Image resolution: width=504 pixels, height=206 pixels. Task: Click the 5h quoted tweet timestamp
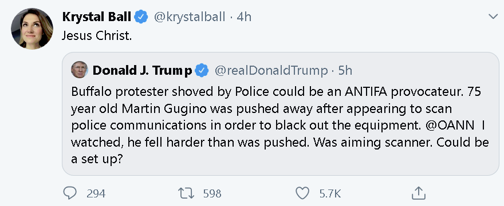(x=345, y=71)
